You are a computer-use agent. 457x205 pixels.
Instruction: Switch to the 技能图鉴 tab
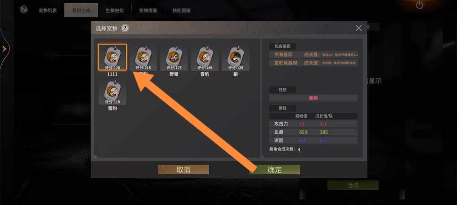pyautogui.click(x=181, y=10)
